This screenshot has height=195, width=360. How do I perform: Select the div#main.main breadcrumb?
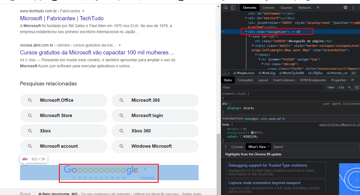pyautogui.click(x=244, y=73)
